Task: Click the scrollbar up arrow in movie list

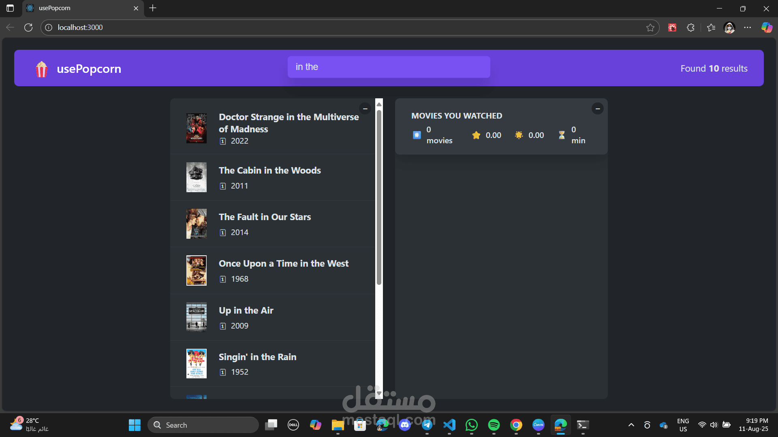Action: coord(379,104)
